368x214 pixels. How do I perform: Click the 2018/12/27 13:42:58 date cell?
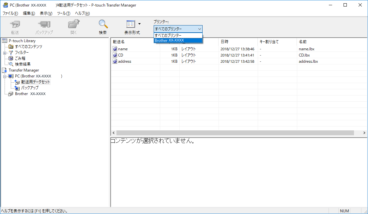tap(237, 61)
